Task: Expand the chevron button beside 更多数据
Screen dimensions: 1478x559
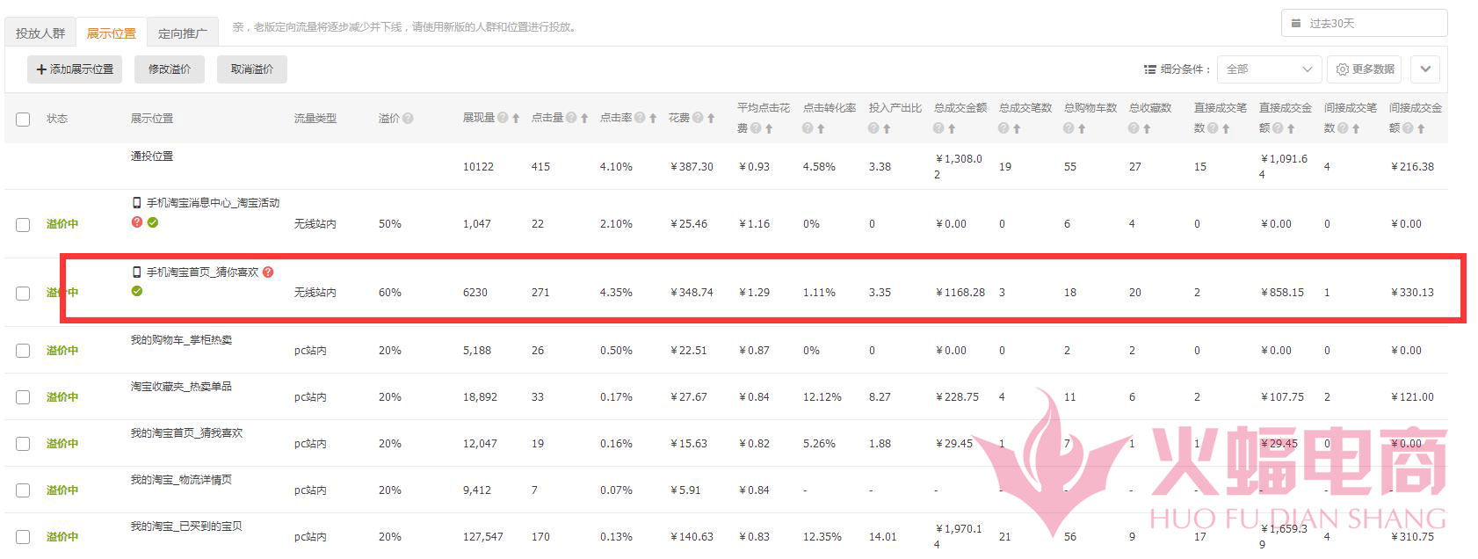Action: pyautogui.click(x=1424, y=69)
